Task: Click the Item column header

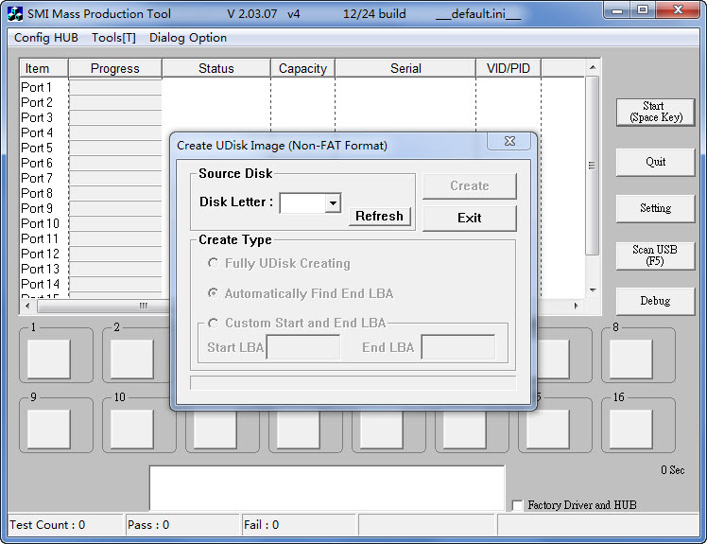Action: coord(43,69)
